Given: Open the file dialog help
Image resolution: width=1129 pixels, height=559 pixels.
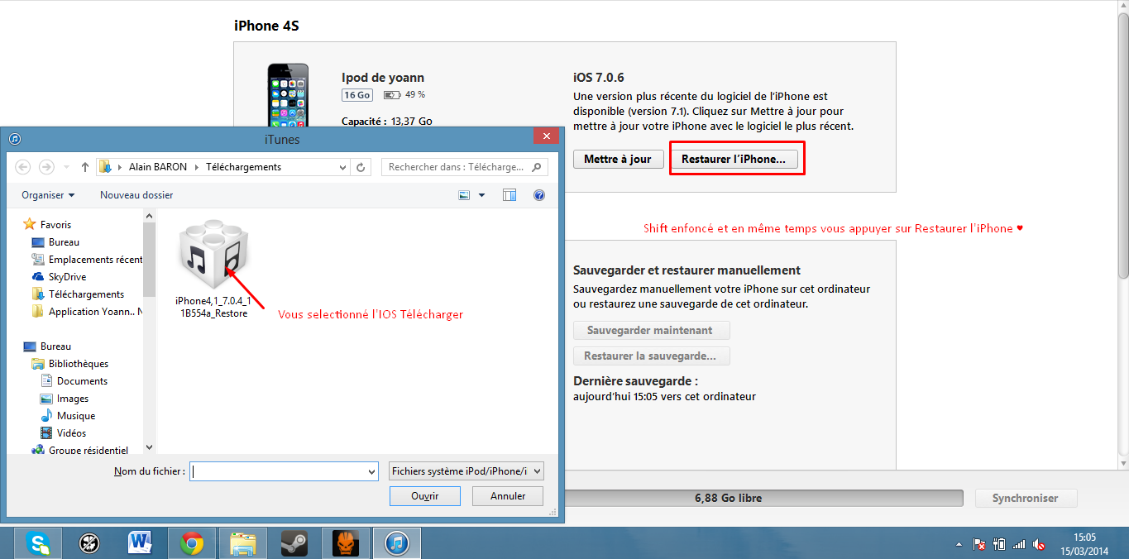Looking at the screenshot, I should 539,195.
